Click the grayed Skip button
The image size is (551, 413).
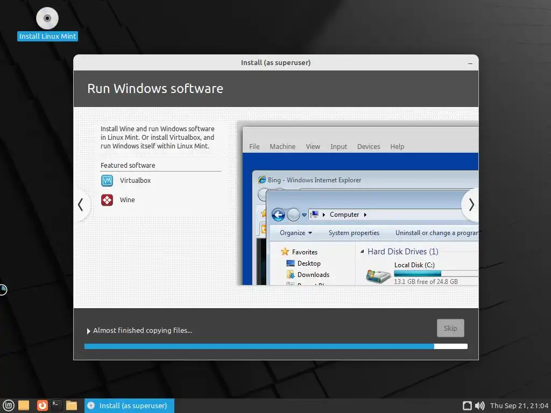coord(450,328)
